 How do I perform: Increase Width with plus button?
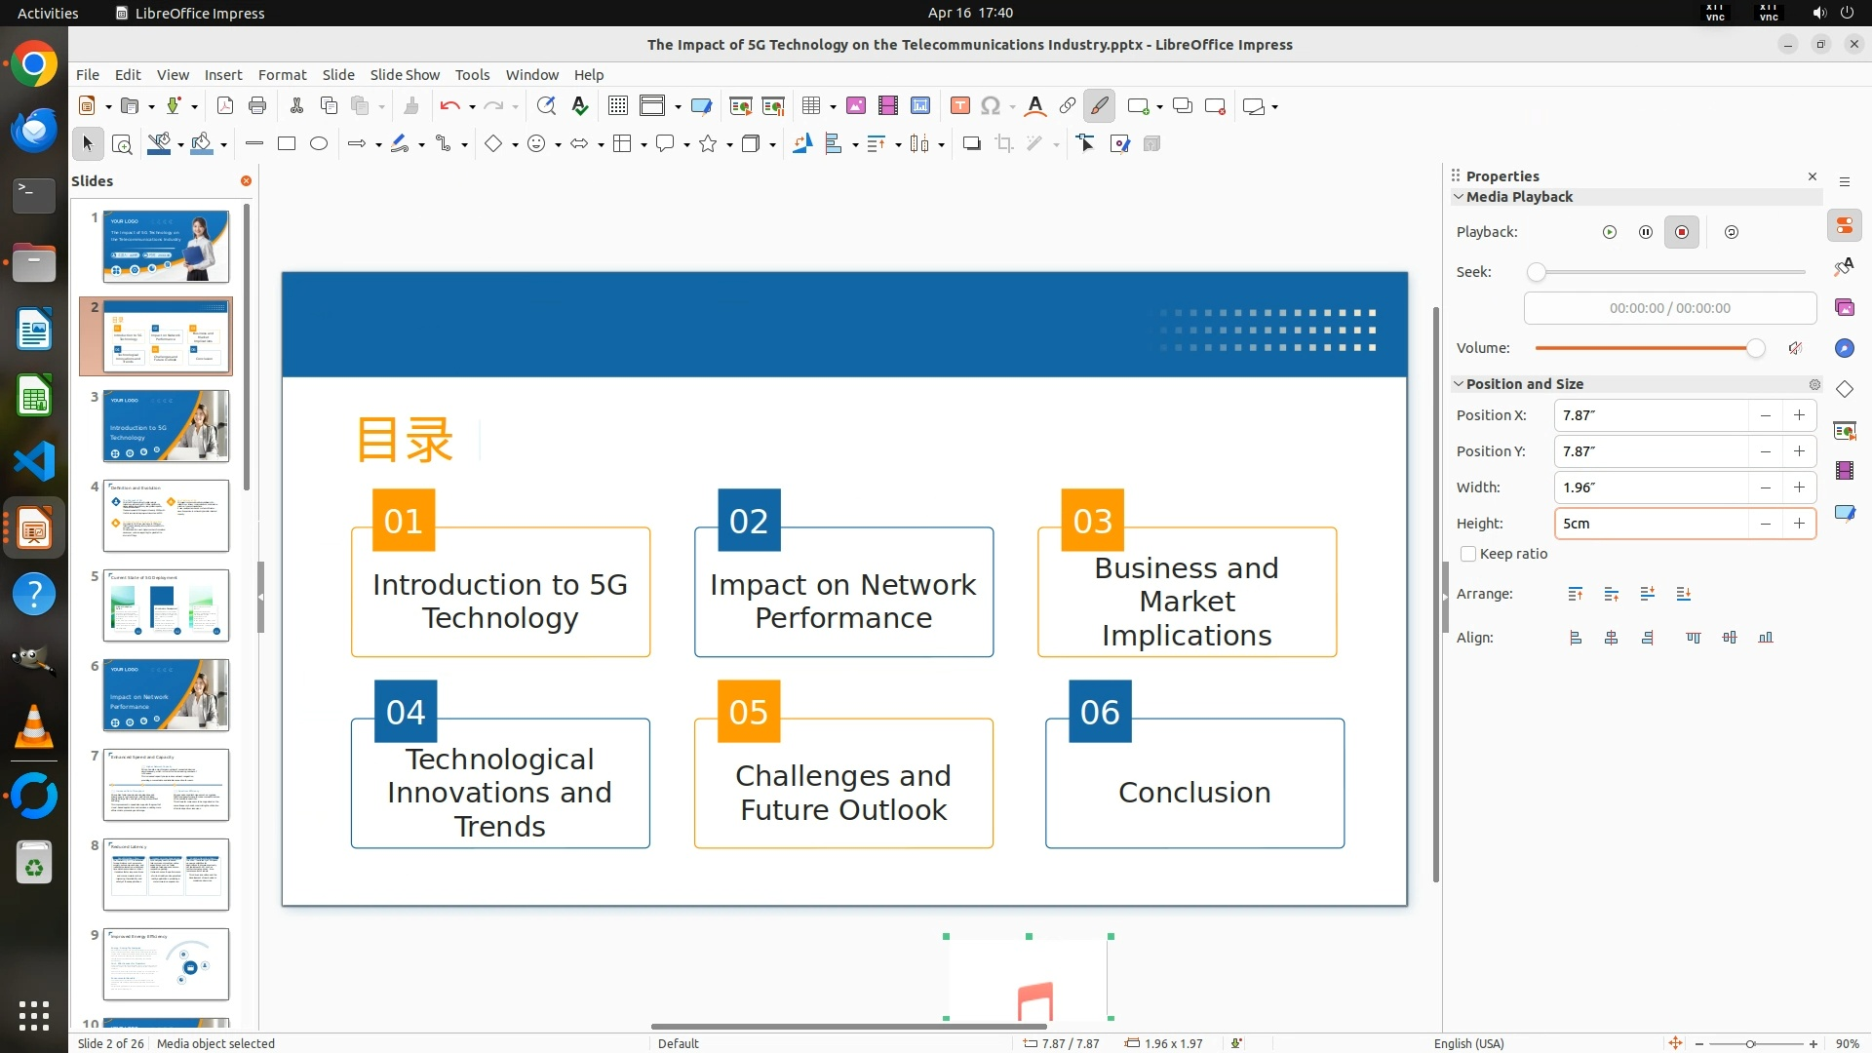[1799, 487]
